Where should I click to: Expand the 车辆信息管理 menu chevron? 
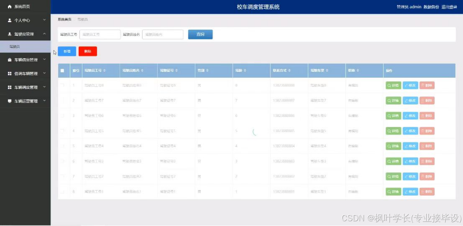point(44,60)
